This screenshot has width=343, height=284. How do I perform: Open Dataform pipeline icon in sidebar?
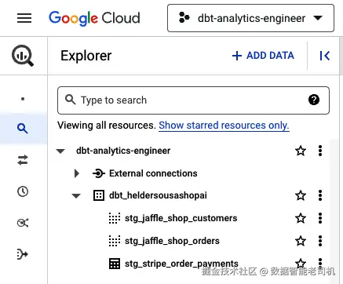pos(23,254)
